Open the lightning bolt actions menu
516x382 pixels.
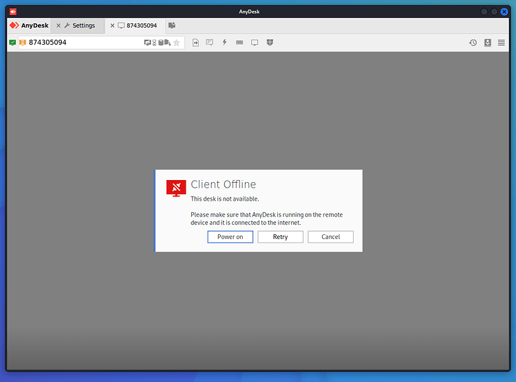[x=224, y=43]
